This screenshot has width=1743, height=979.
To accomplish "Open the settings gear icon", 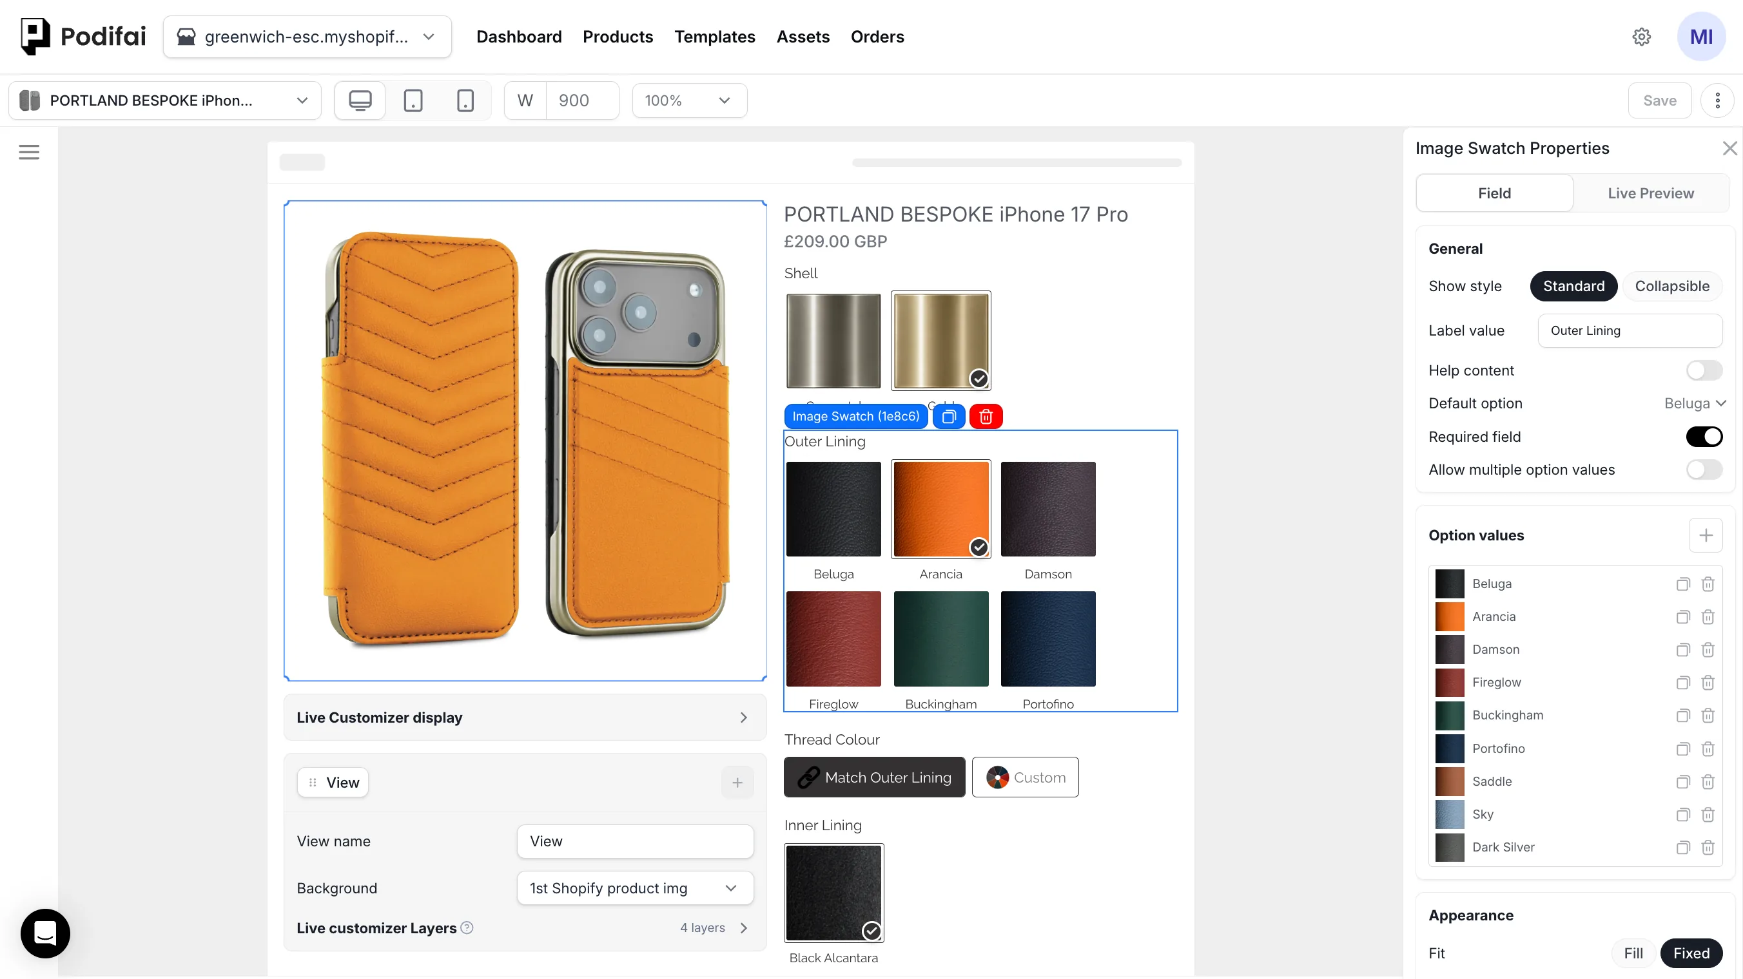I will point(1642,37).
